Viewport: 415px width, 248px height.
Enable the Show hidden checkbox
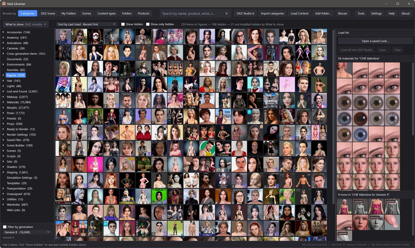click(123, 24)
